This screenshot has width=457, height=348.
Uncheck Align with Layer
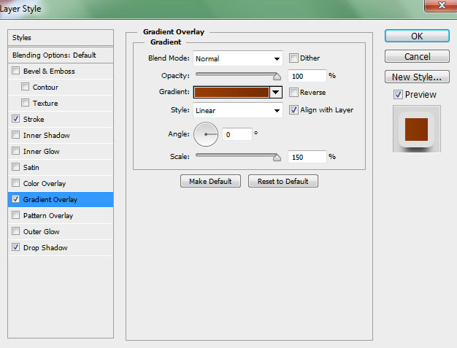coord(293,109)
